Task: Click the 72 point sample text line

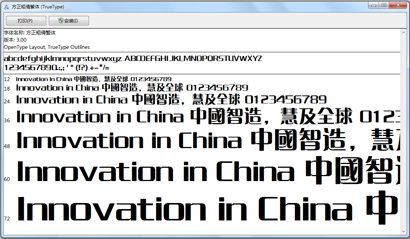Action: tap(208, 208)
